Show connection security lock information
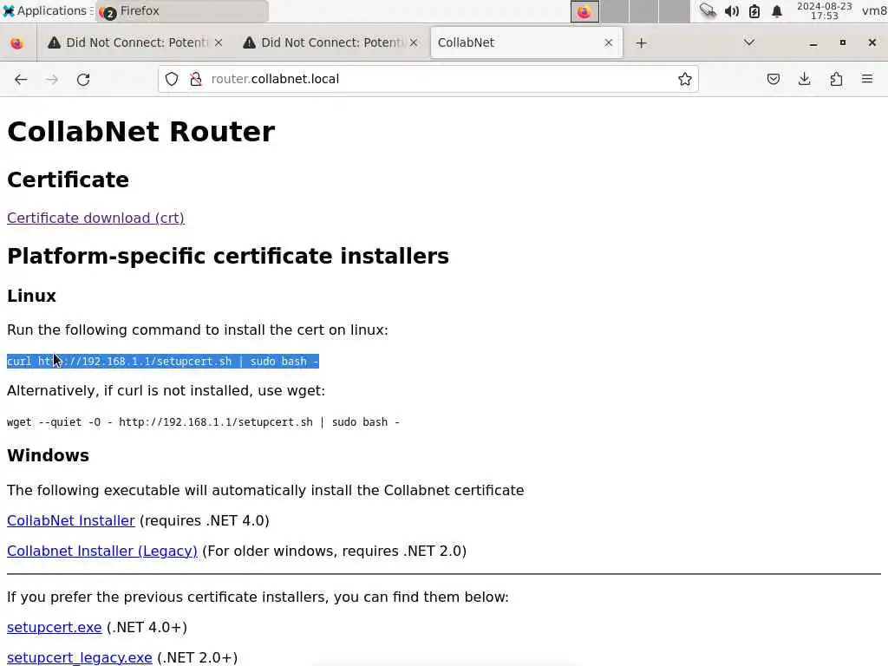This screenshot has width=888, height=666. (x=196, y=79)
